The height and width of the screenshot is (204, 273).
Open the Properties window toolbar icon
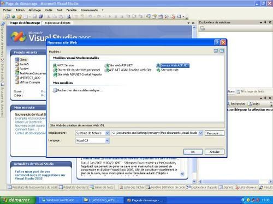tap(155, 16)
